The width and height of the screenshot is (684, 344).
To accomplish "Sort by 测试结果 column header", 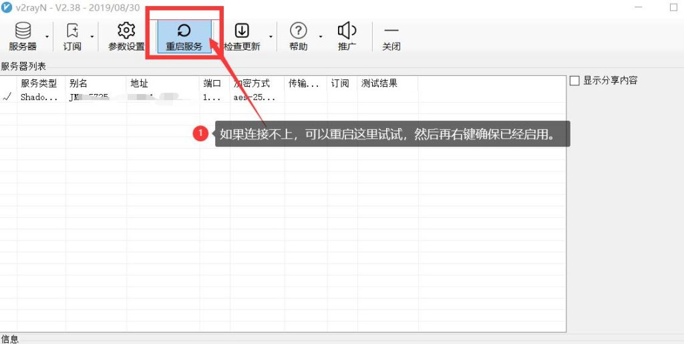I will click(x=388, y=83).
